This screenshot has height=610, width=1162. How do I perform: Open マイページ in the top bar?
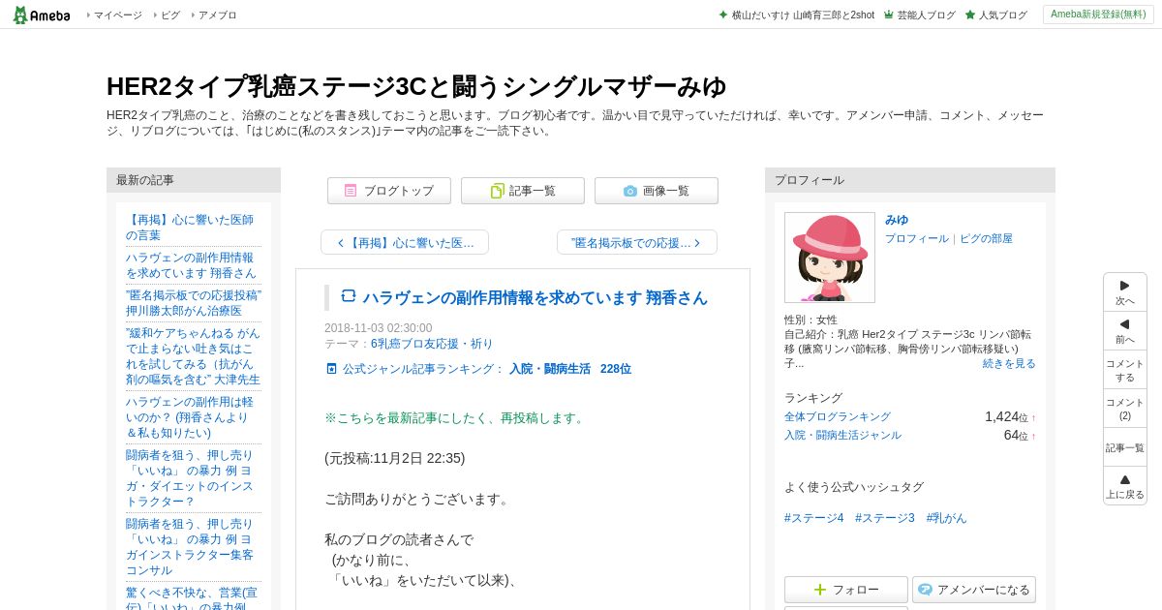tap(117, 15)
